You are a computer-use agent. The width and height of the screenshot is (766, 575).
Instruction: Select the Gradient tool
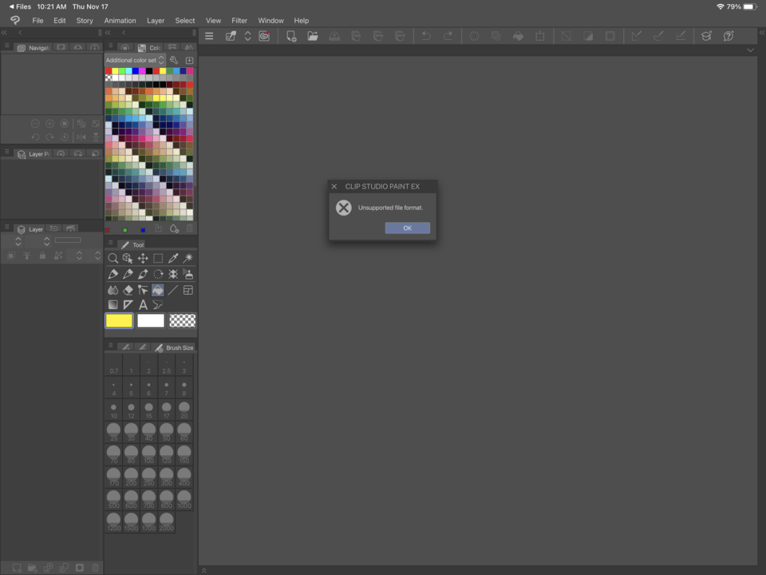[113, 303]
